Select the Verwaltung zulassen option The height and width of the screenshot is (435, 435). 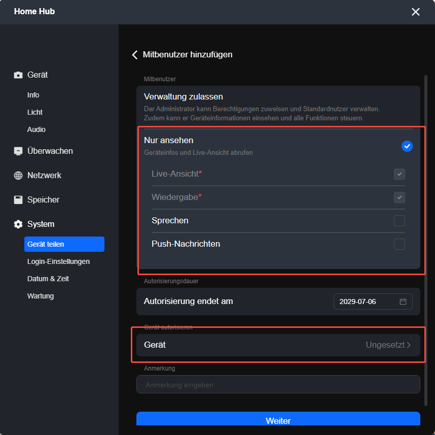click(x=278, y=107)
